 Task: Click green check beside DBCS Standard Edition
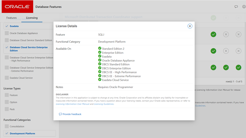point(100,64)
